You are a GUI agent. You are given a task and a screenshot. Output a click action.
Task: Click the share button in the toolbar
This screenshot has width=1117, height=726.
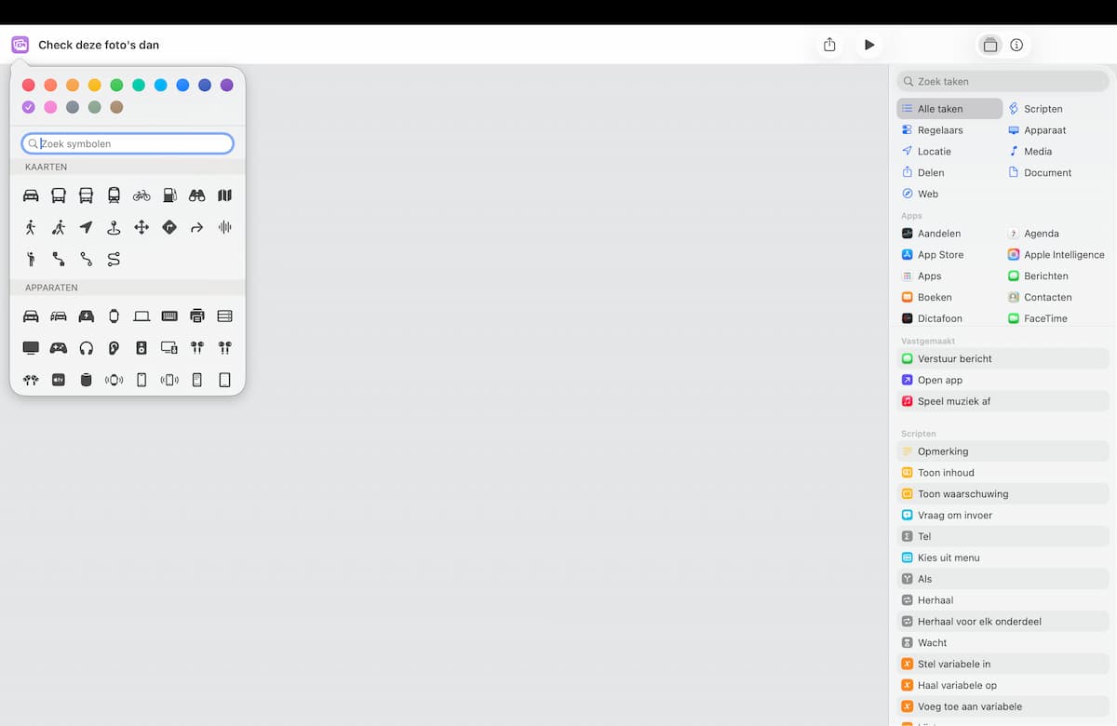(829, 45)
